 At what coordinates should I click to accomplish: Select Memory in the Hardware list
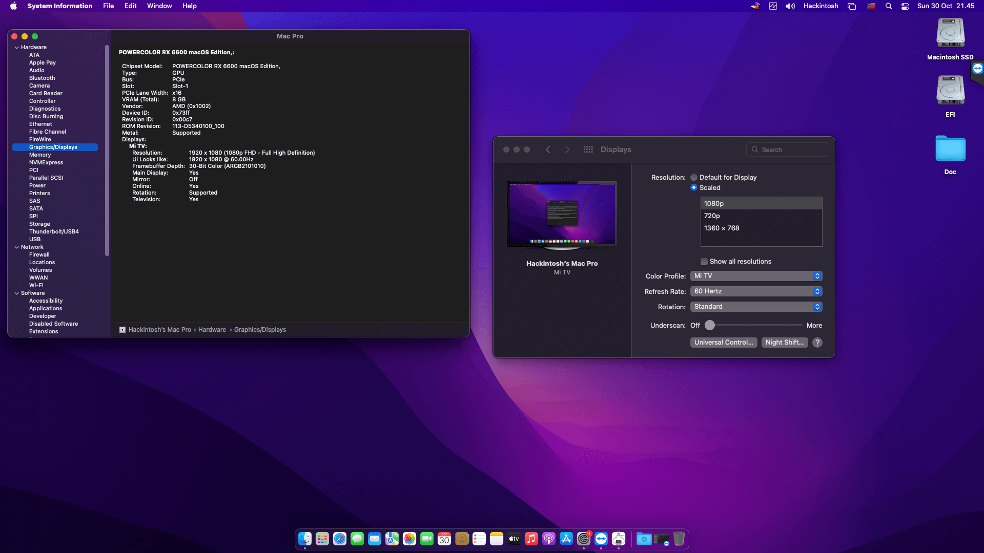click(40, 155)
